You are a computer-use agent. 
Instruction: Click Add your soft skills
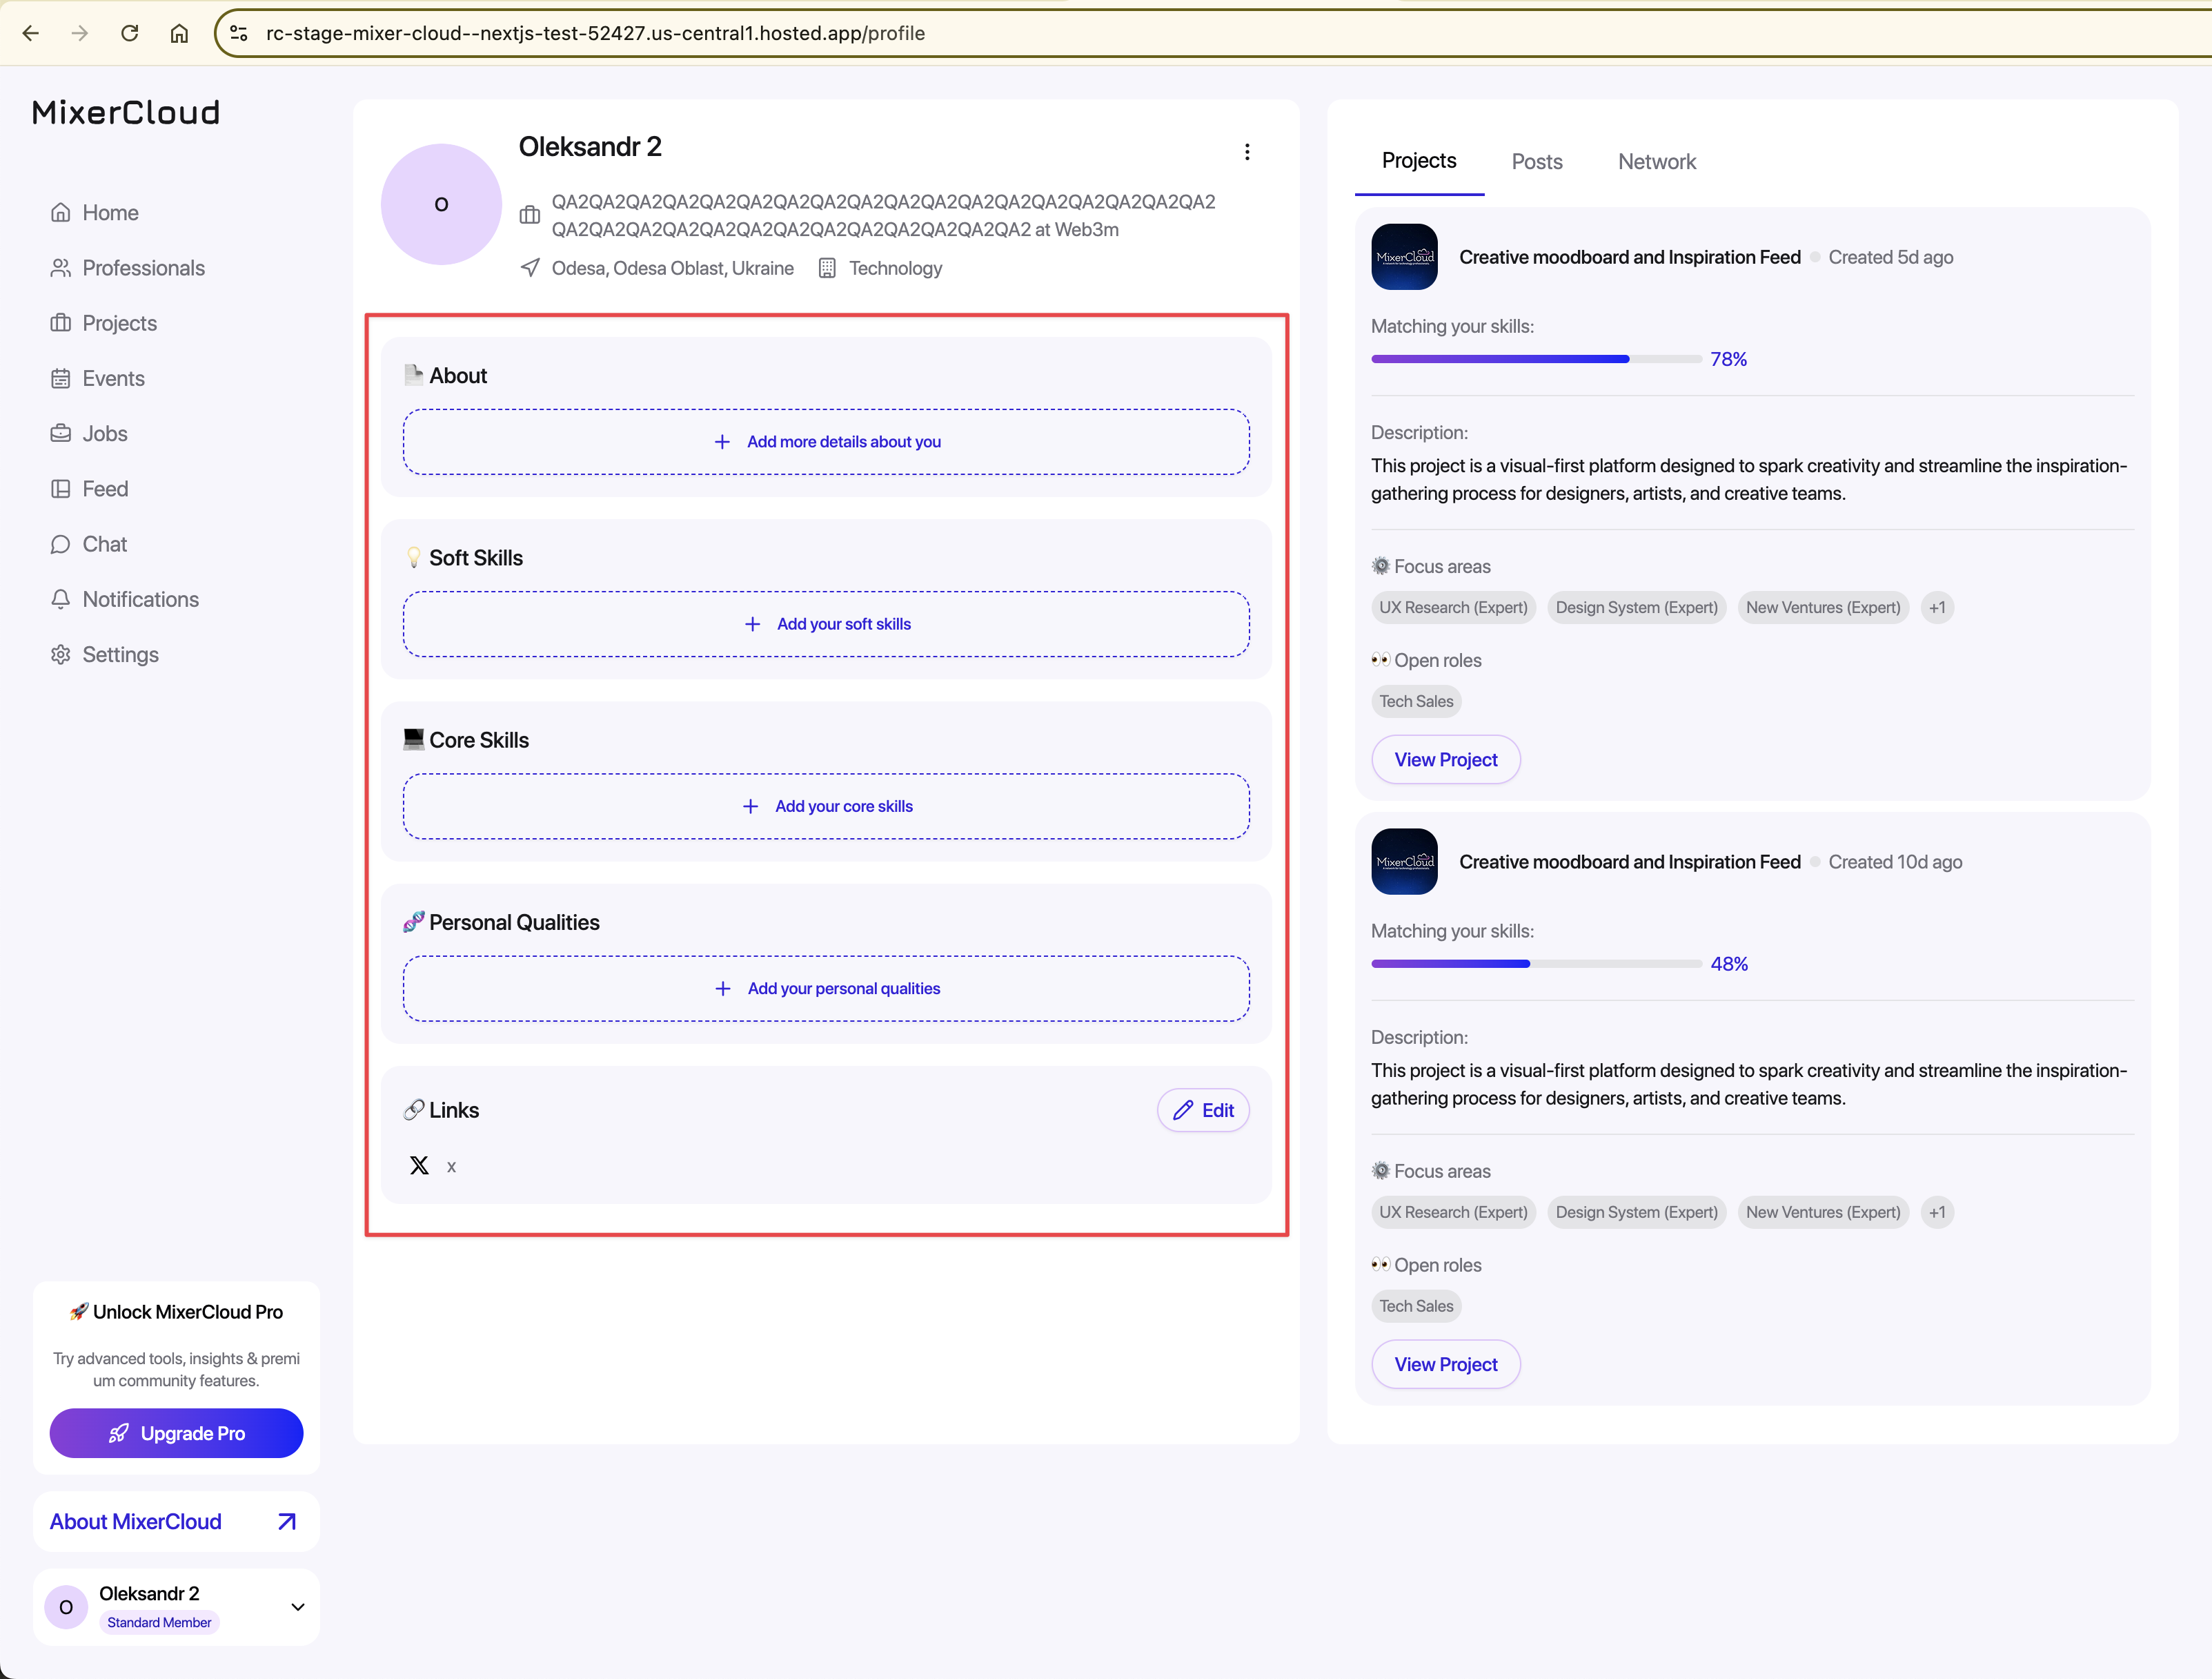click(826, 624)
